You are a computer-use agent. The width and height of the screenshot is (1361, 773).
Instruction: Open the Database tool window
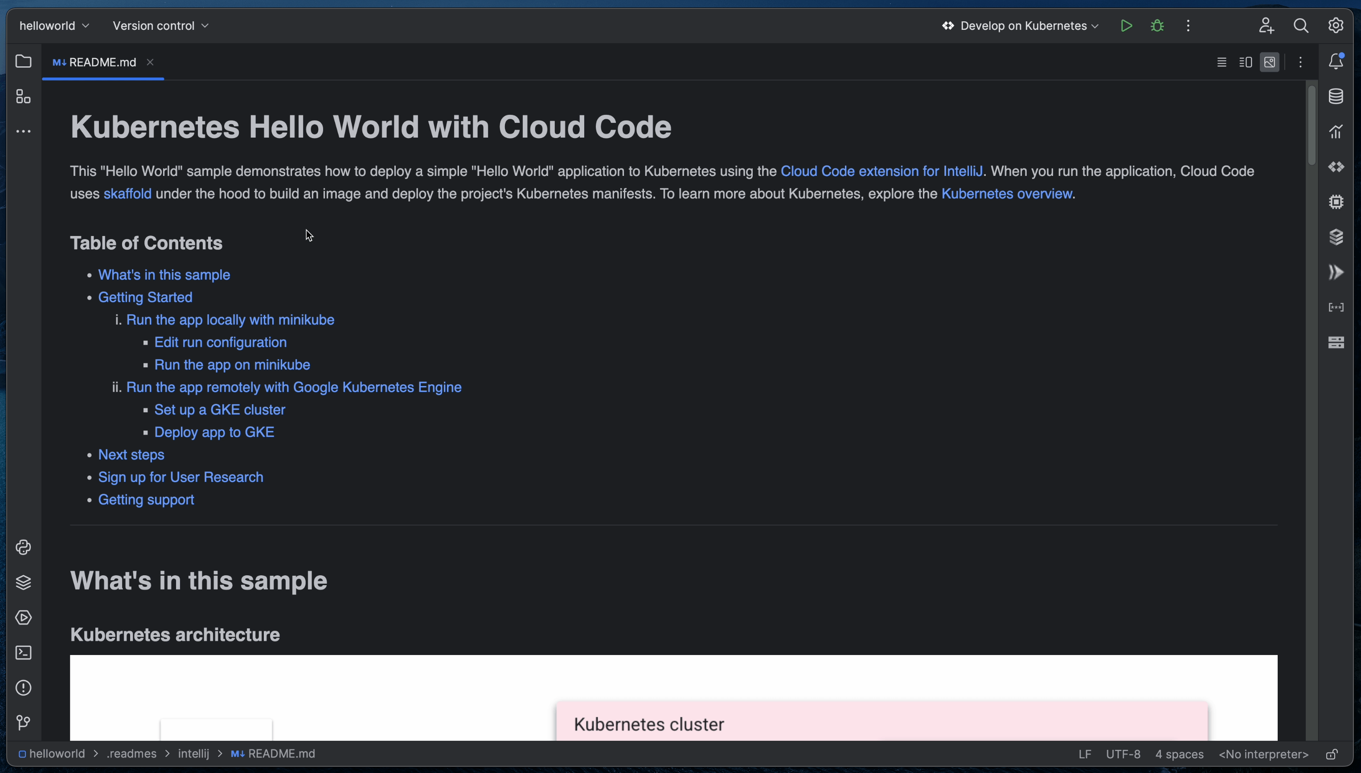click(1336, 97)
